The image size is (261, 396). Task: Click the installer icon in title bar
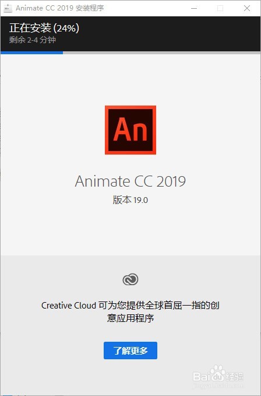(x=8, y=8)
